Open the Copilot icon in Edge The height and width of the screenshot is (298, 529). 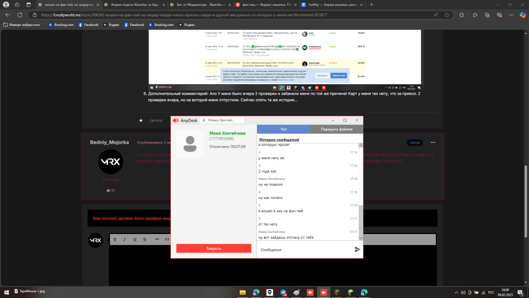(523, 15)
